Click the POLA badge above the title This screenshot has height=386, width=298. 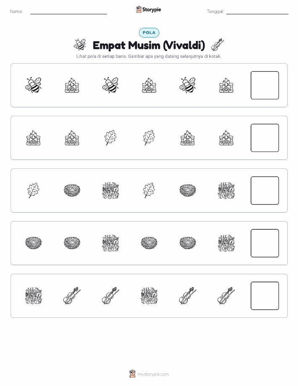point(149,32)
